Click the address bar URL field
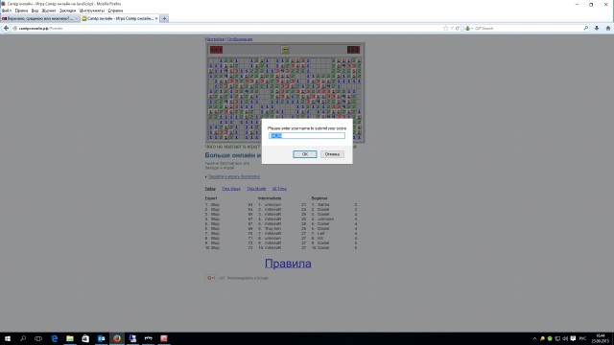This screenshot has height=345, width=614. pyautogui.click(x=227, y=28)
